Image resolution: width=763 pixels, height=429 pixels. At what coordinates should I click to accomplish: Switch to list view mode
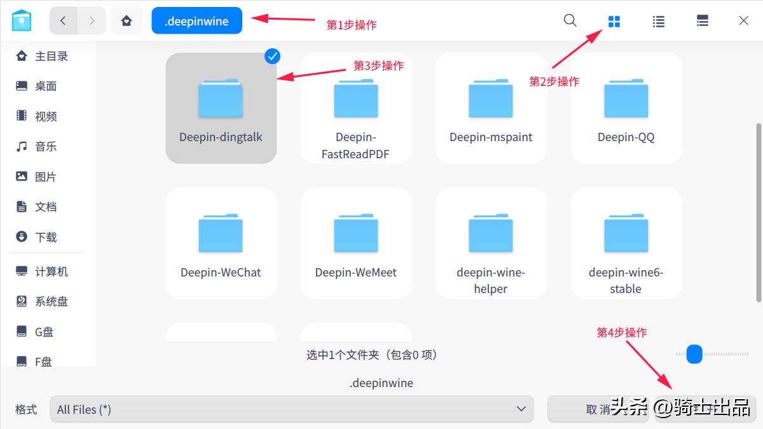pyautogui.click(x=658, y=20)
